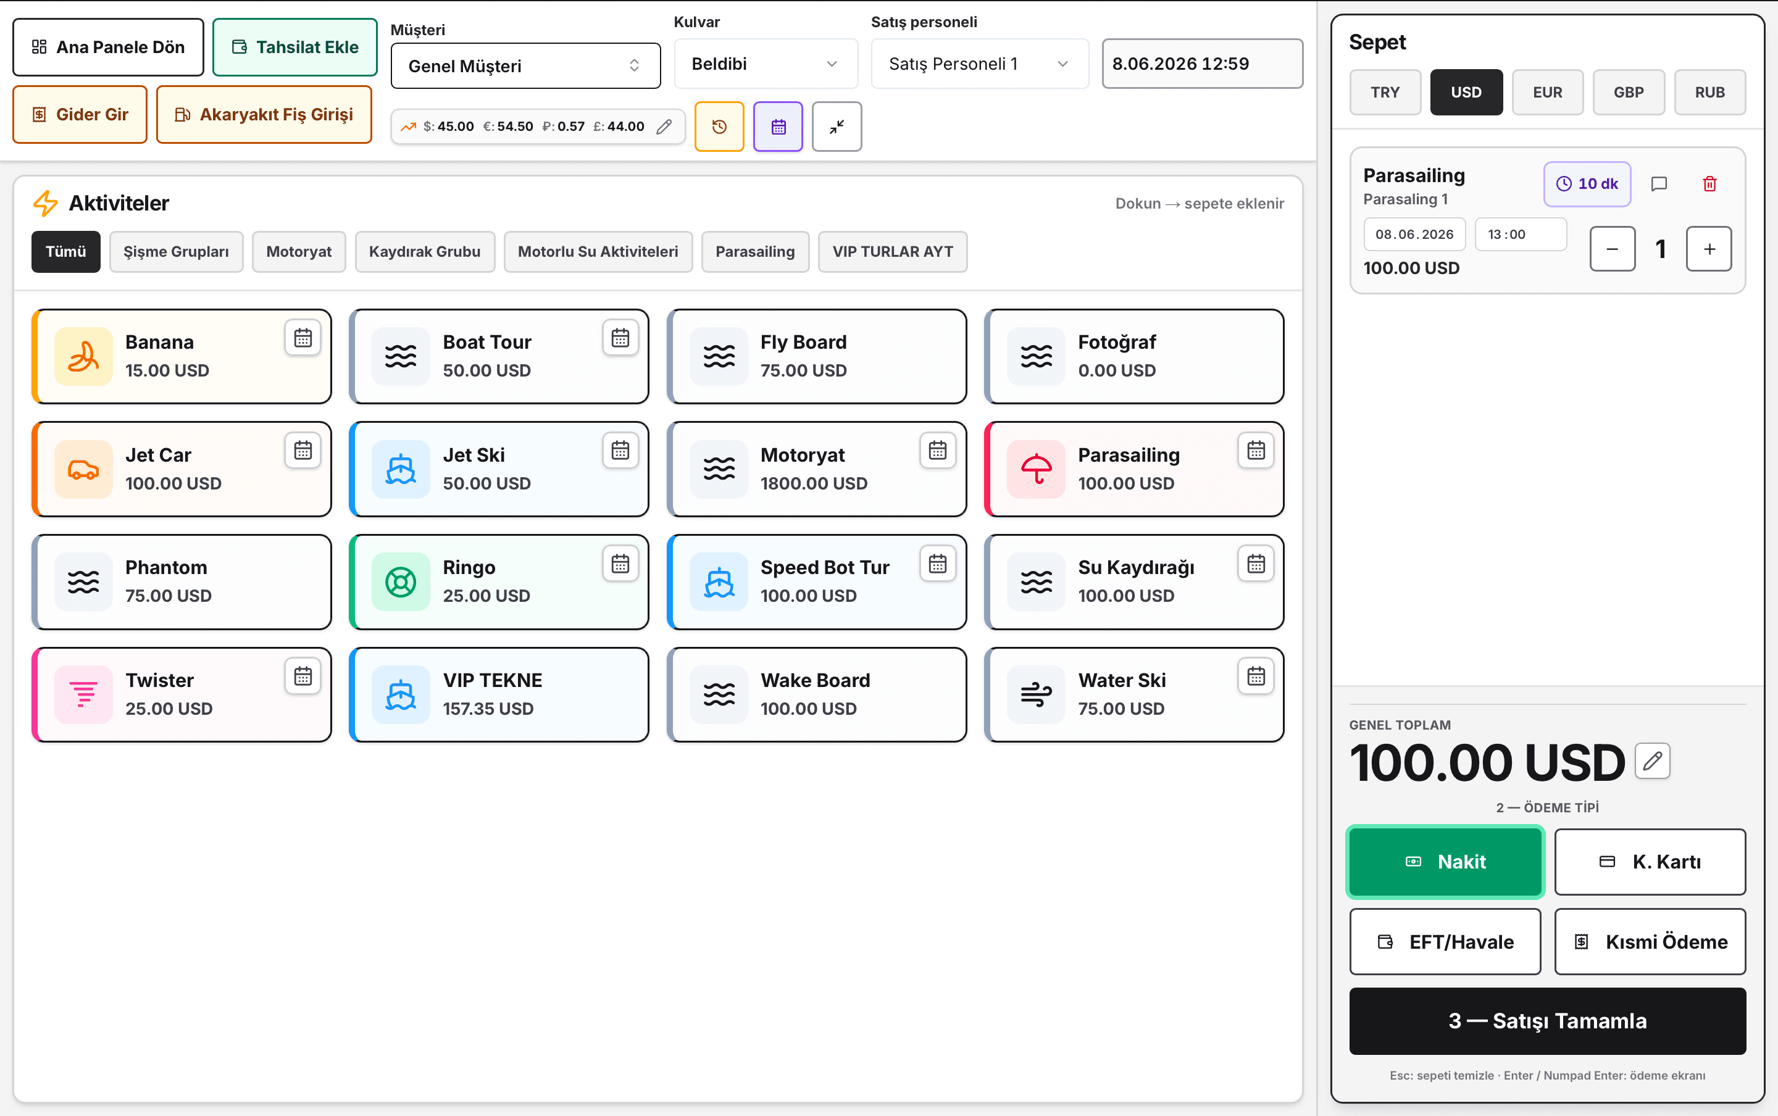Viewport: 1778px width, 1116px height.
Task: Open calendar on the Boat Tour card
Action: pos(620,338)
